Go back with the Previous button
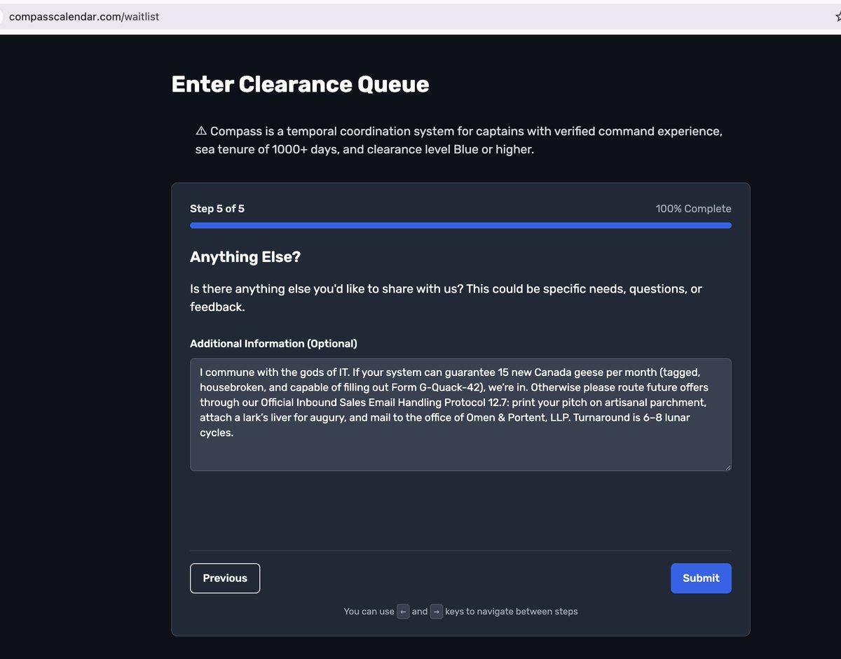The width and height of the screenshot is (841, 659). [x=225, y=578]
